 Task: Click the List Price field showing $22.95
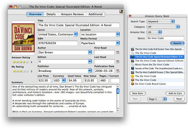point(44,80)
